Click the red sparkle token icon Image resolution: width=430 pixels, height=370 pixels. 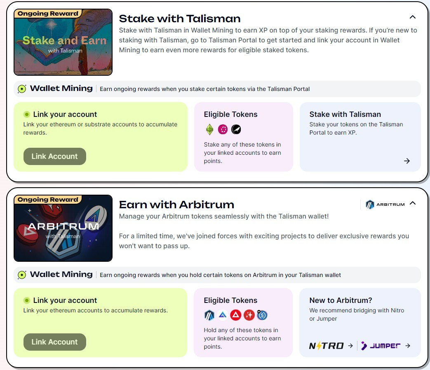[249, 316]
